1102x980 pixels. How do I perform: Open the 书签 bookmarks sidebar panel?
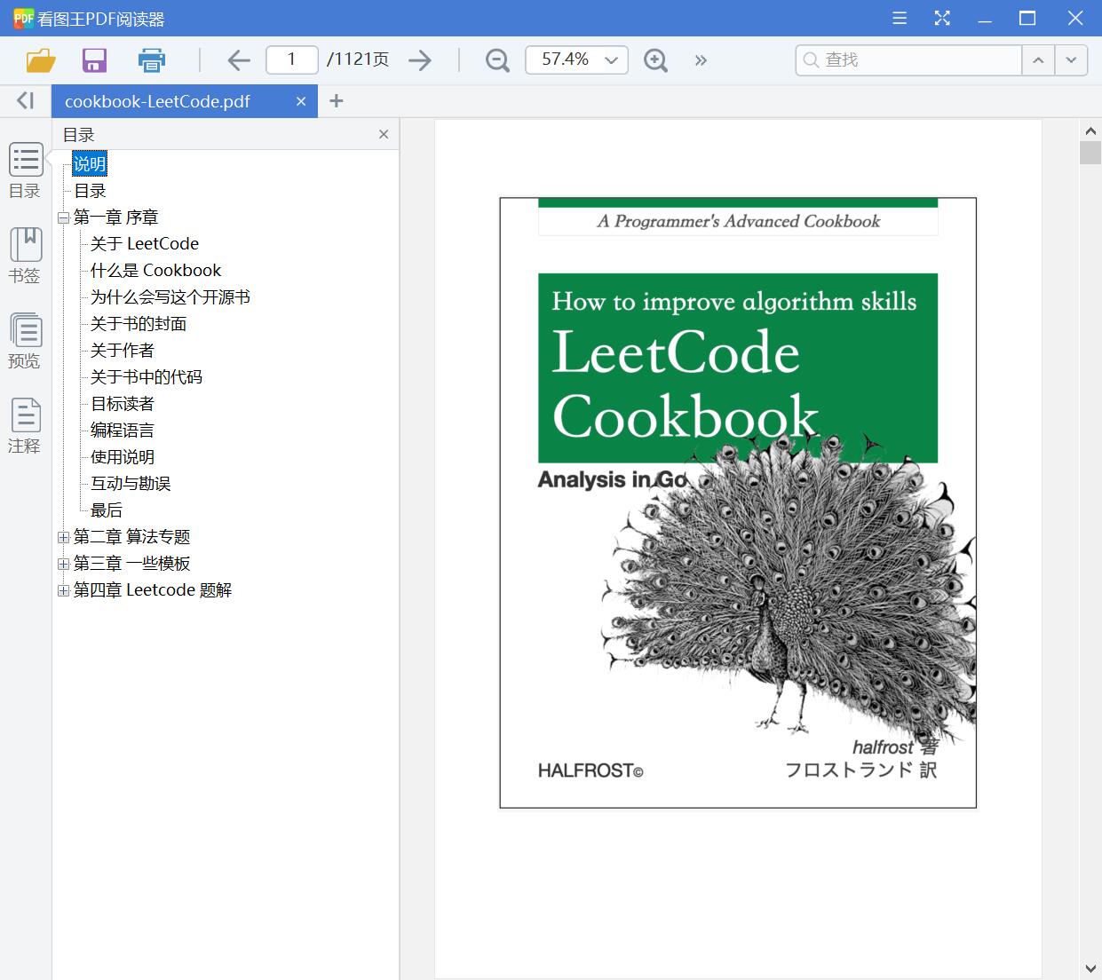[25, 256]
